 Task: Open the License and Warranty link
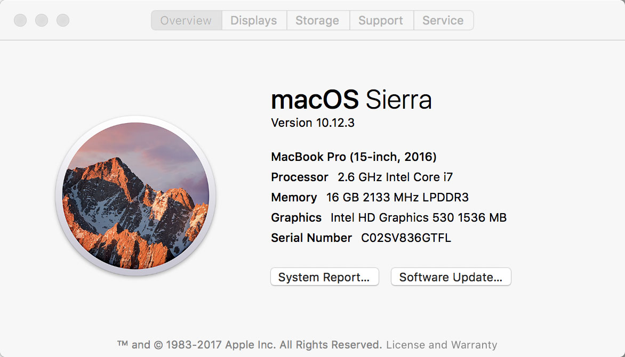(442, 345)
